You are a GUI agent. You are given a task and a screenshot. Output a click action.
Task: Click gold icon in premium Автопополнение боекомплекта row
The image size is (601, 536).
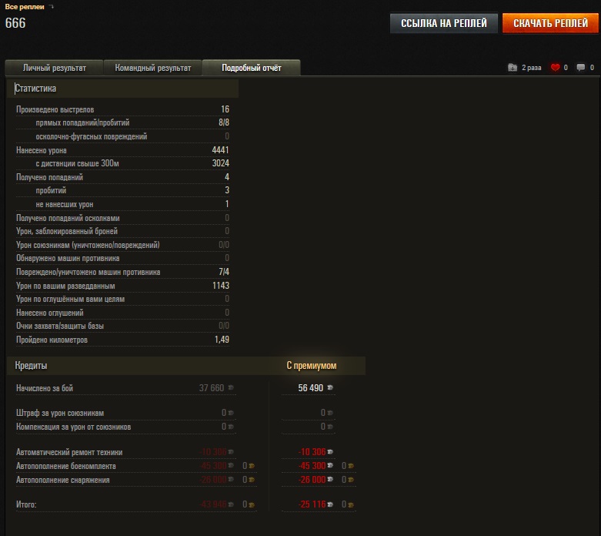point(350,466)
